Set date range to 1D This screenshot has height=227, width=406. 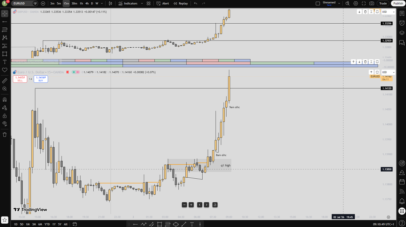[x=16, y=224]
